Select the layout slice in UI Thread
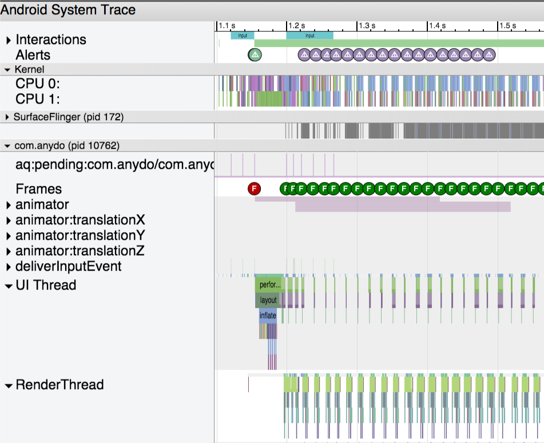 pyautogui.click(x=268, y=300)
